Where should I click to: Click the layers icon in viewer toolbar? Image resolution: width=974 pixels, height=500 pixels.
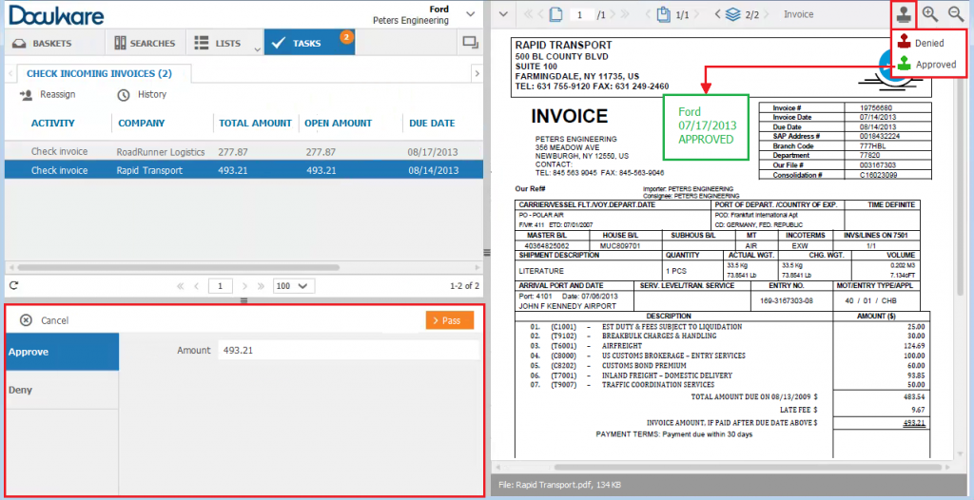click(x=732, y=14)
